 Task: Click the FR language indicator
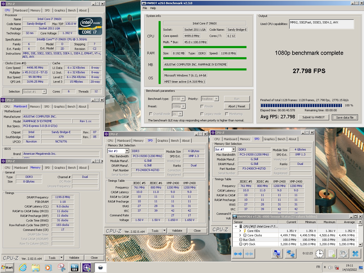pos(318,267)
